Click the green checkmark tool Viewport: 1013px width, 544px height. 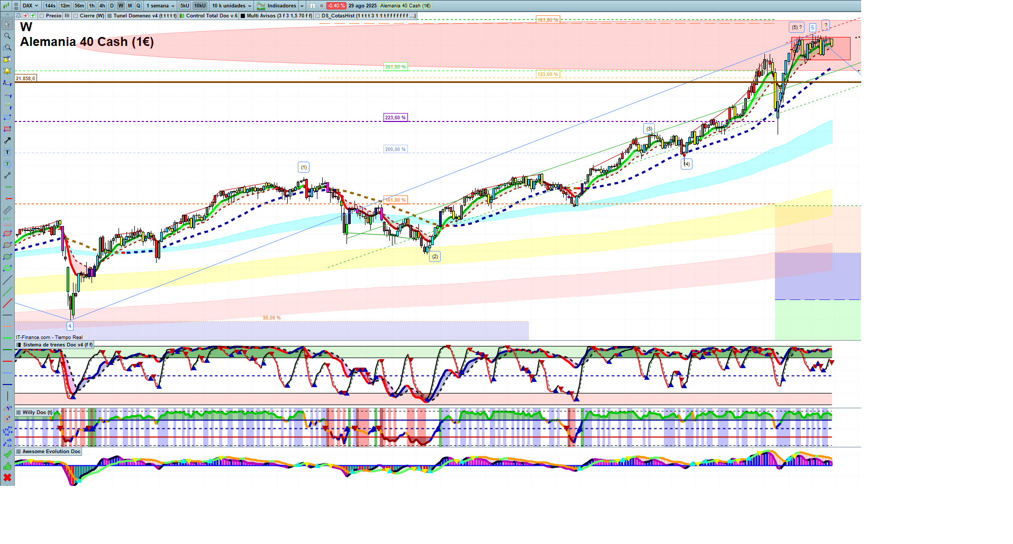[7, 454]
